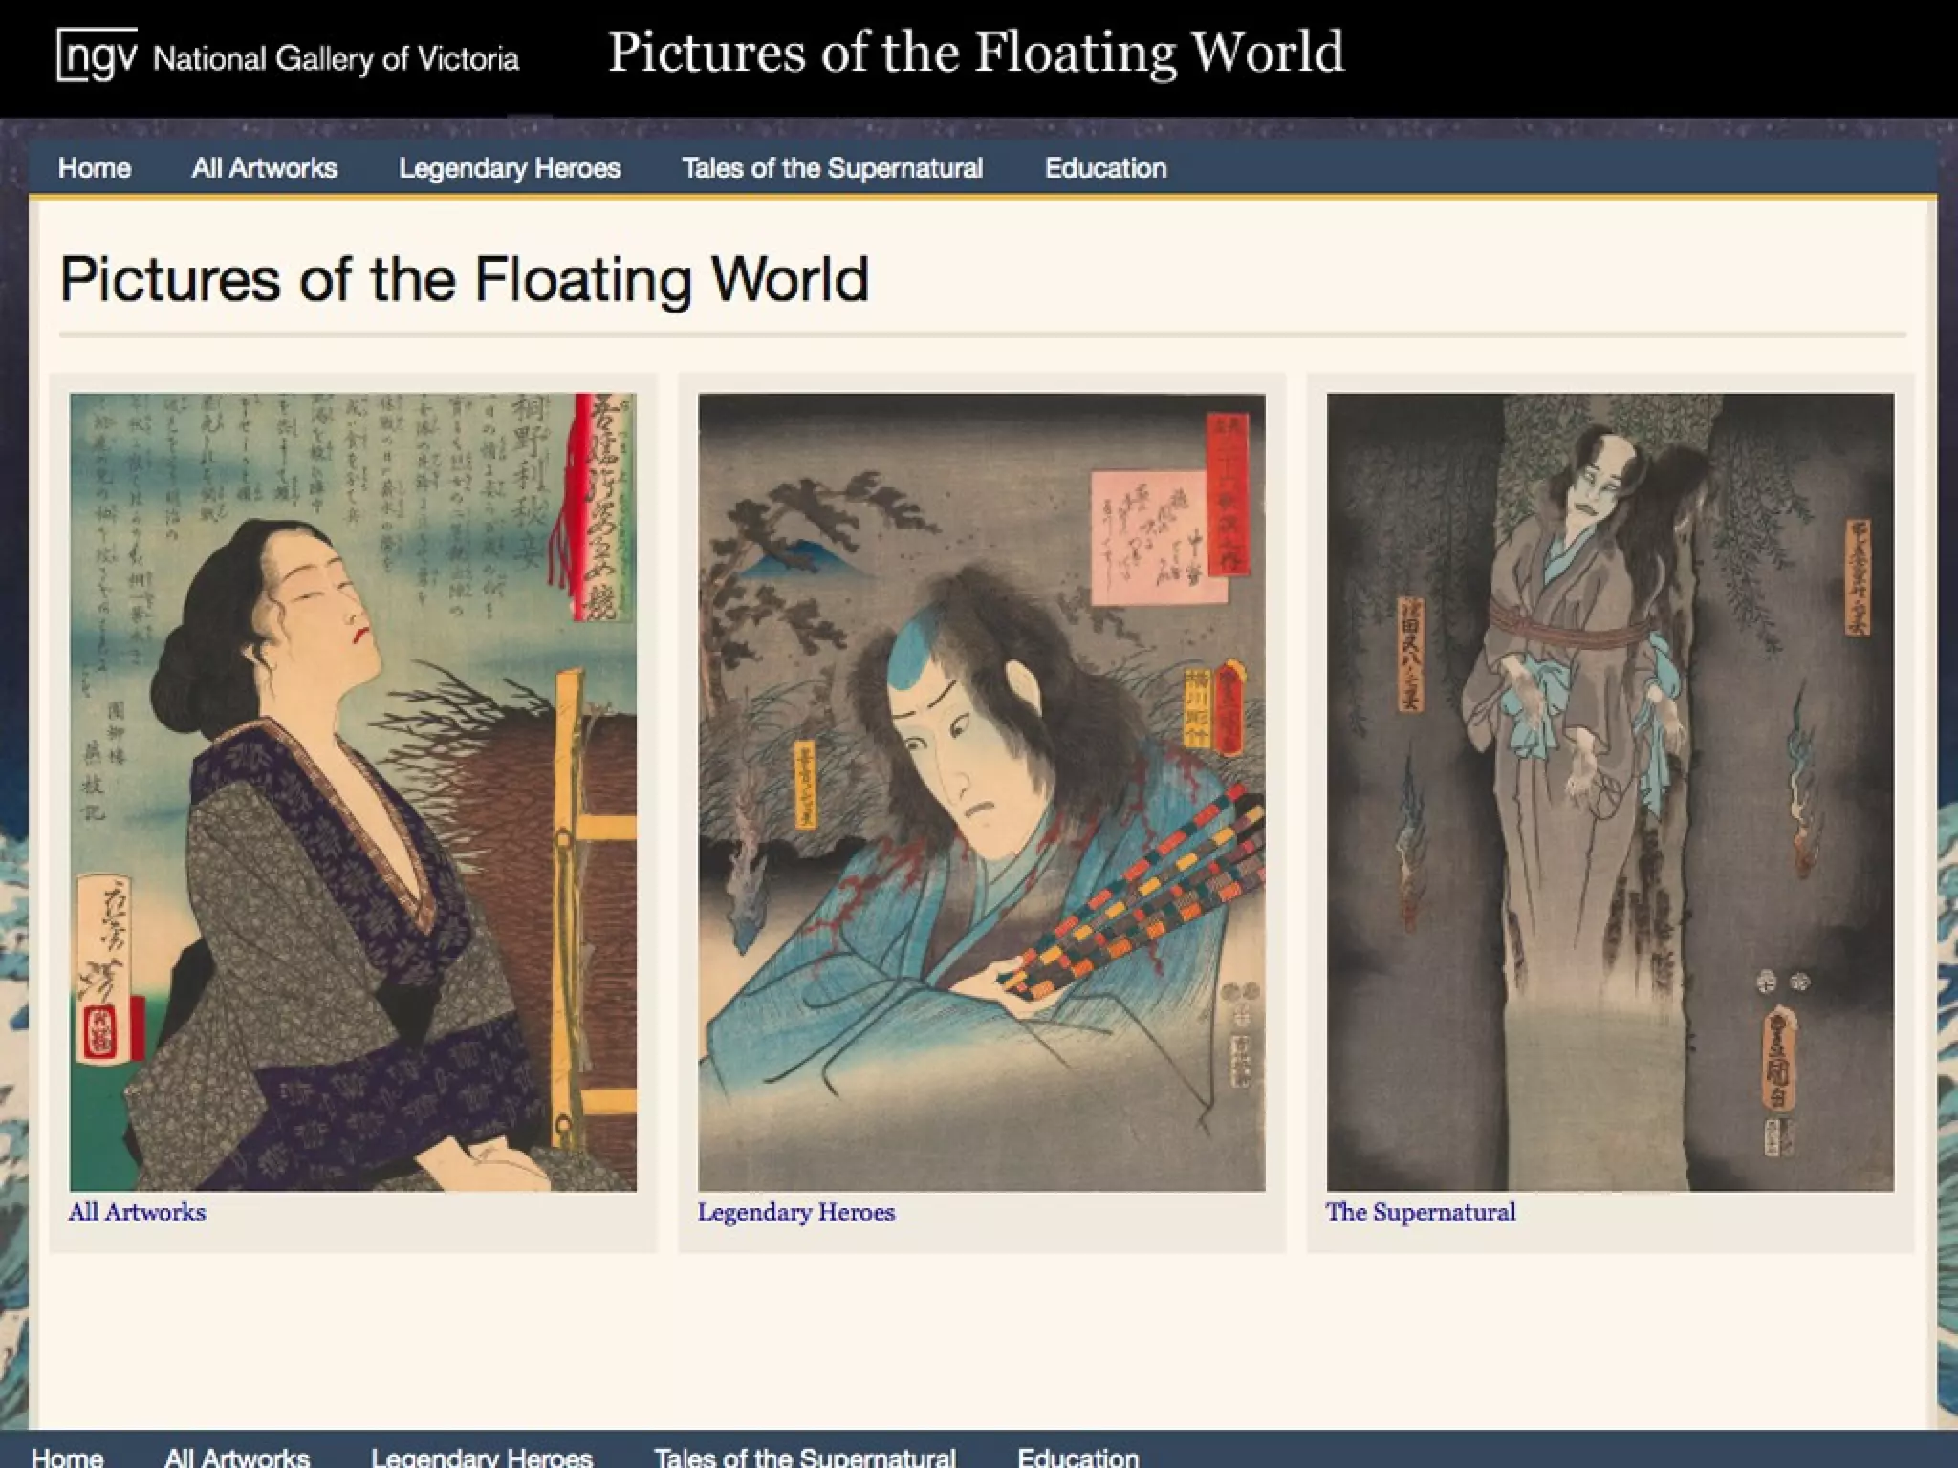Image resolution: width=1958 pixels, height=1468 pixels.
Task: Follow the Legendary Heroes caption link
Action: click(795, 1212)
